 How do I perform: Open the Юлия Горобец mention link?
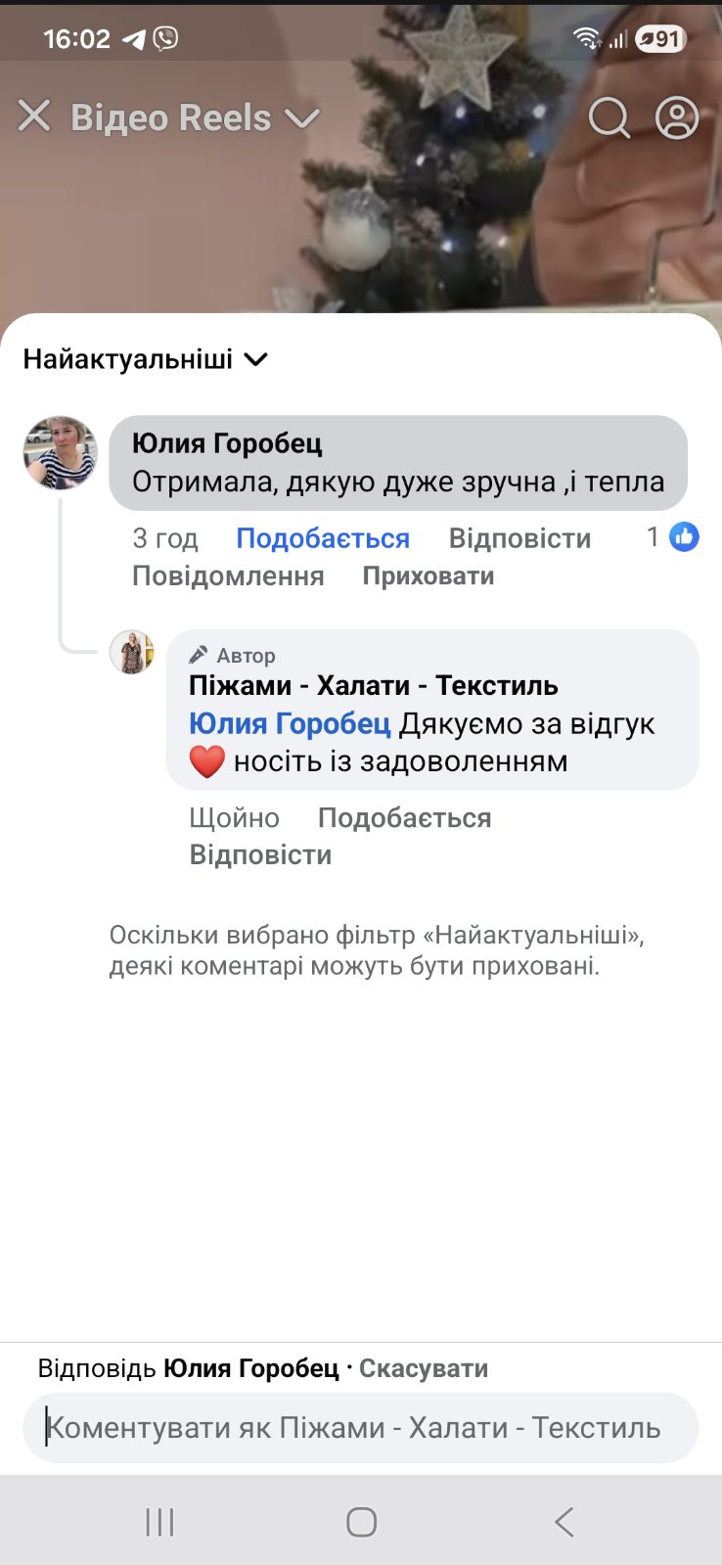pos(290,723)
